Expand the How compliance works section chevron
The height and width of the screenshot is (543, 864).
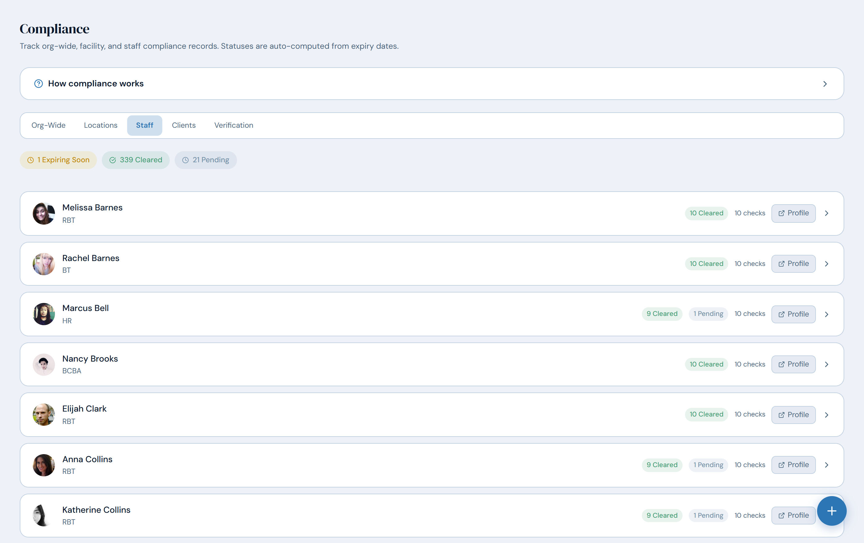825,84
